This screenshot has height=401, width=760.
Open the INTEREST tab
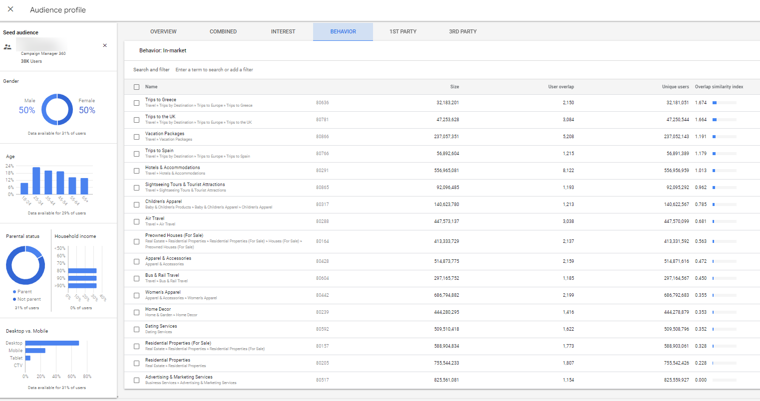click(283, 31)
